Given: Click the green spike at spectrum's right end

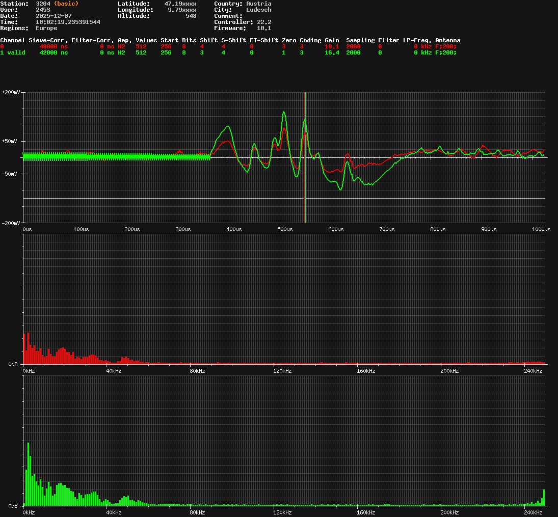Looking at the screenshot, I should pos(544,498).
